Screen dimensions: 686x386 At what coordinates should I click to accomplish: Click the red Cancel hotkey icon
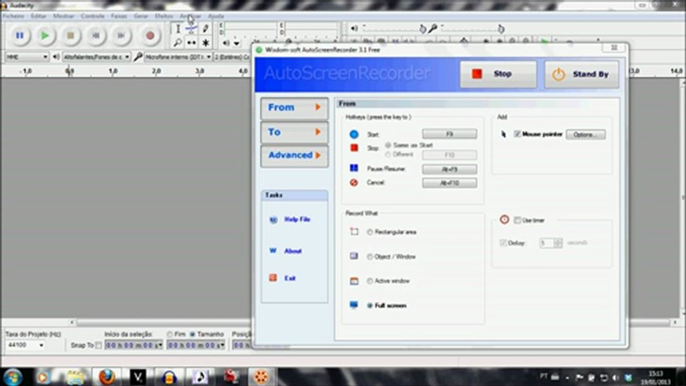click(354, 183)
